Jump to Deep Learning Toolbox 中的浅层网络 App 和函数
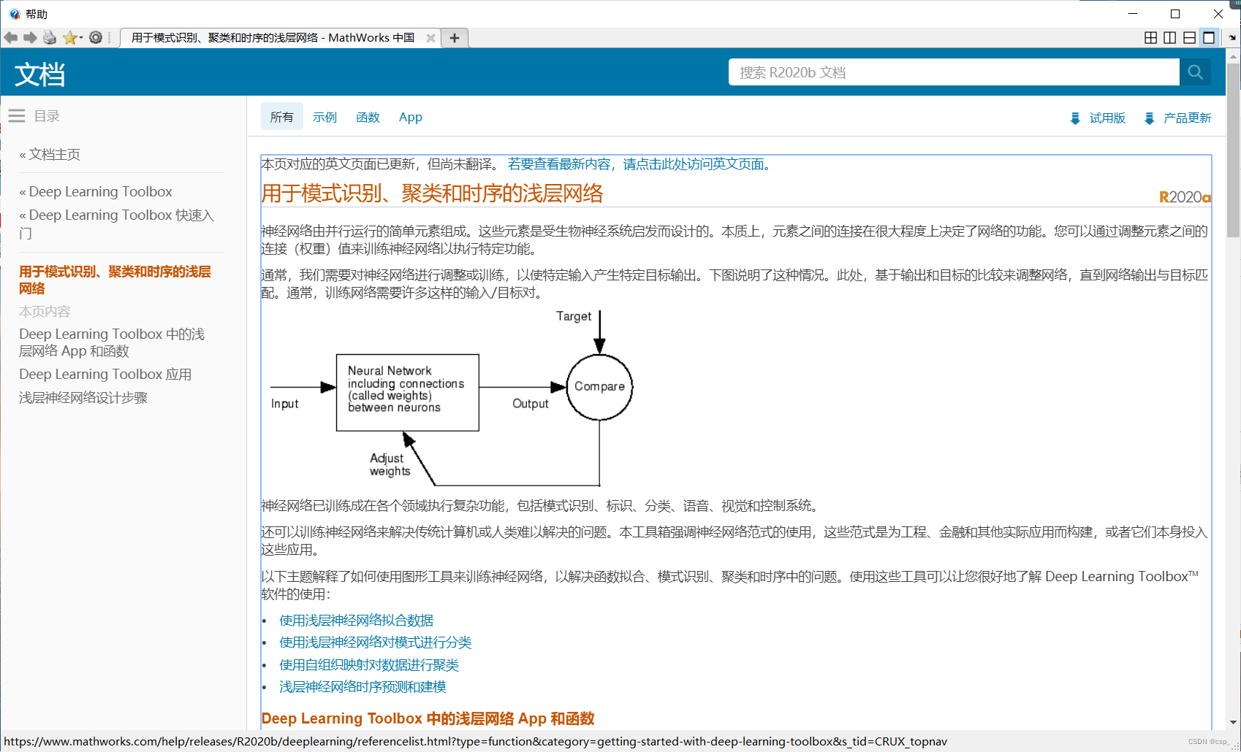 click(112, 342)
